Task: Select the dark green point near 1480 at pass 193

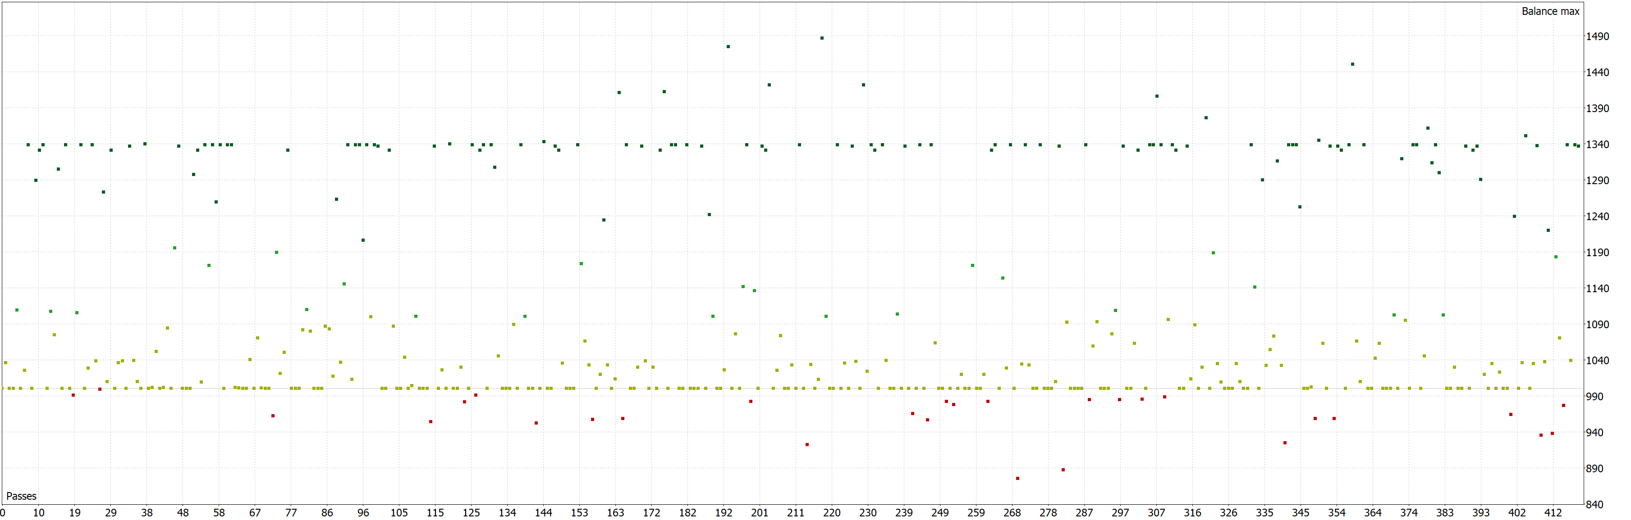Action: pyautogui.click(x=728, y=47)
